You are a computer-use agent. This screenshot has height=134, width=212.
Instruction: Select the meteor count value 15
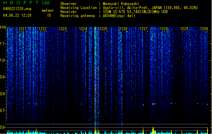pos(49,15)
